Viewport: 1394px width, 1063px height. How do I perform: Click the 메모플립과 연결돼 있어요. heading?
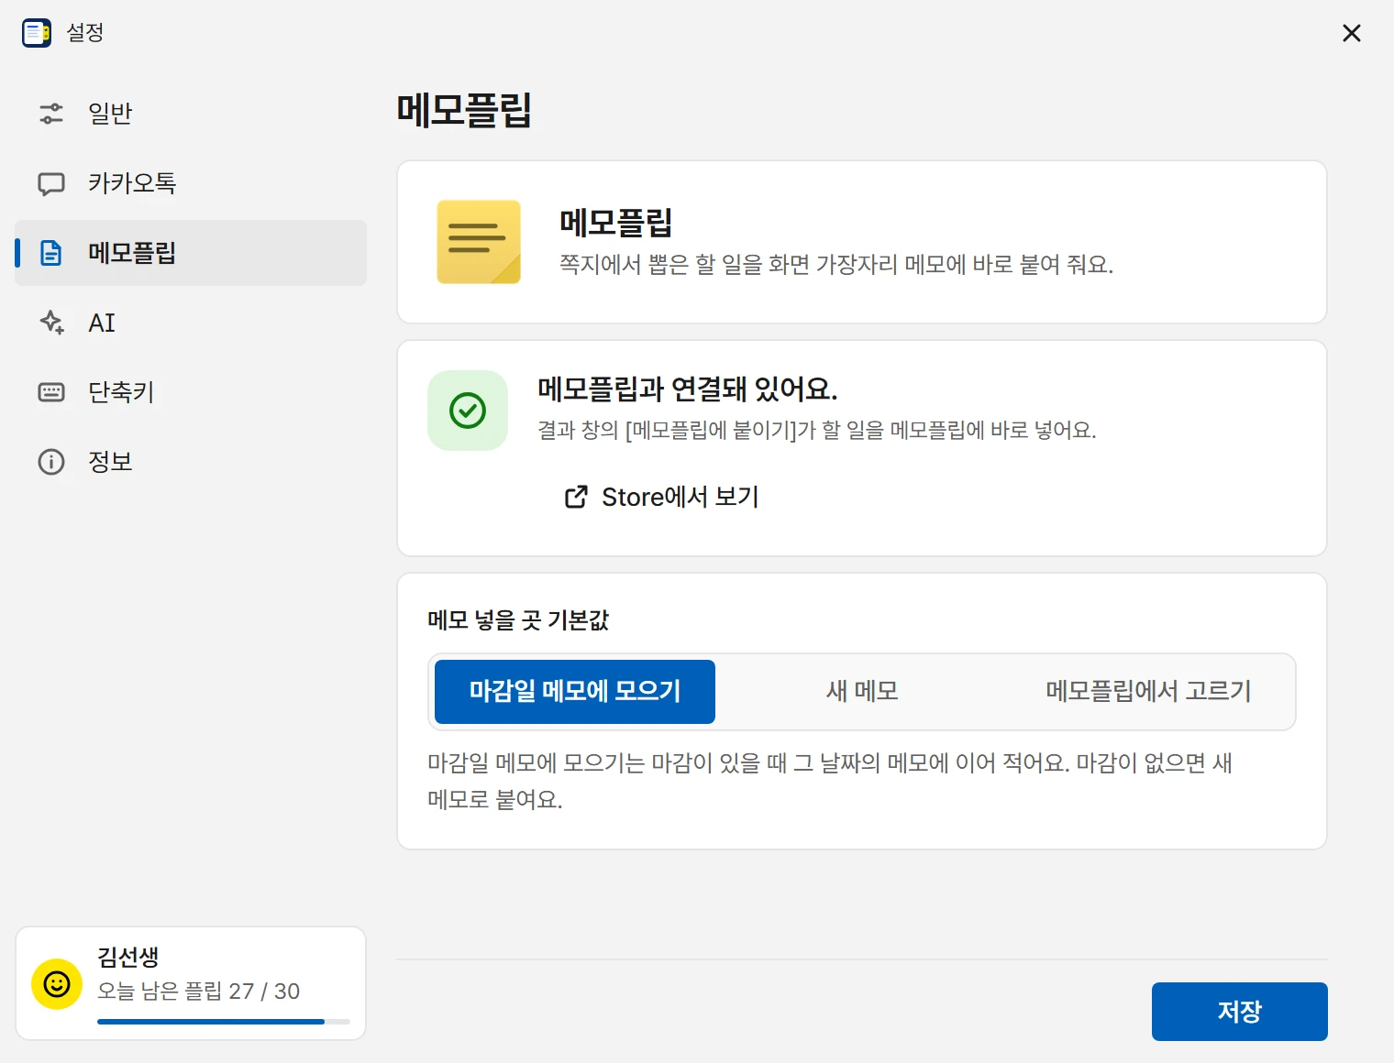[x=688, y=389]
